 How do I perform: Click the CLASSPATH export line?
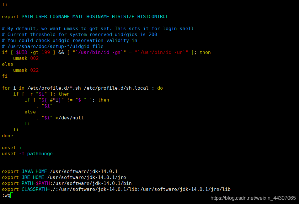coord(116,189)
